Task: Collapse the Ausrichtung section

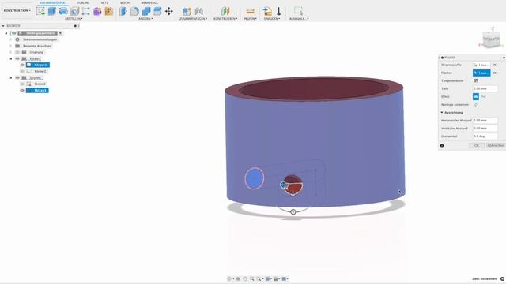Action: pyautogui.click(x=442, y=112)
